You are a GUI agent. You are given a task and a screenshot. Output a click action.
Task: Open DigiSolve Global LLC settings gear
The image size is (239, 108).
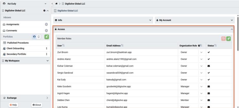[44, 11]
